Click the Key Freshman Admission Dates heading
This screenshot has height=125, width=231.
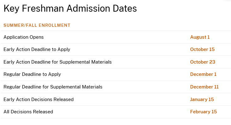70,9
